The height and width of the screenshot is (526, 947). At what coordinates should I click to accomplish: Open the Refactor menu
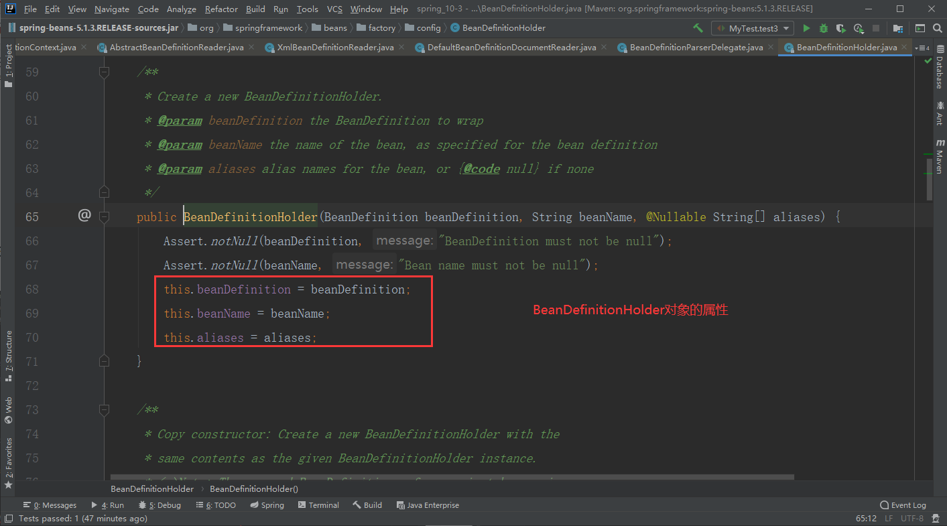[221, 9]
